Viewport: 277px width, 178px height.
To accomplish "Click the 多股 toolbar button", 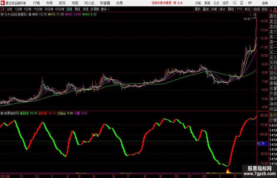I will (x=214, y=9).
